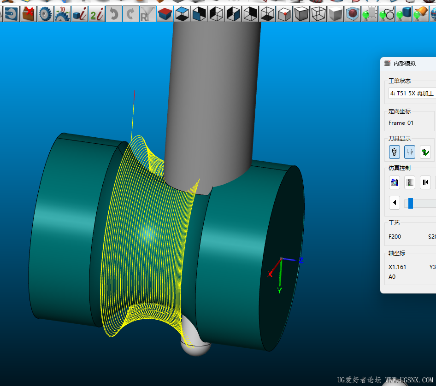
Task: Click the red sphere in cube icon
Action: [x=353, y=14]
